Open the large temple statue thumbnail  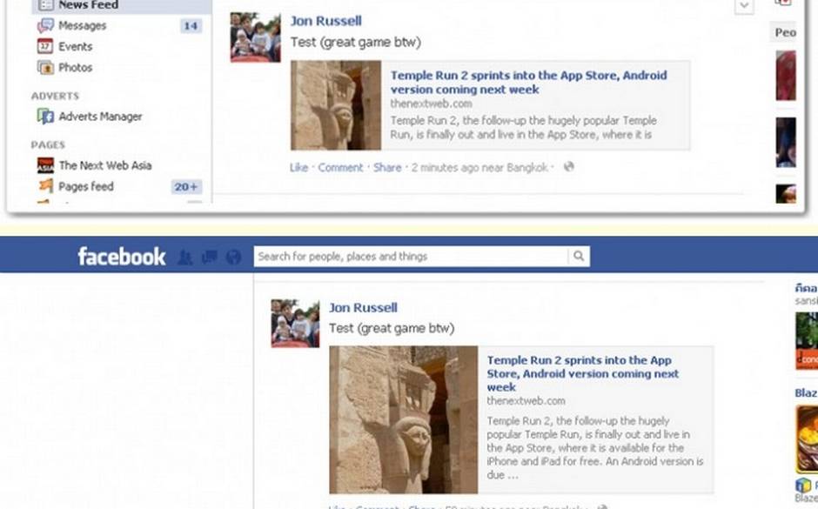[403, 420]
